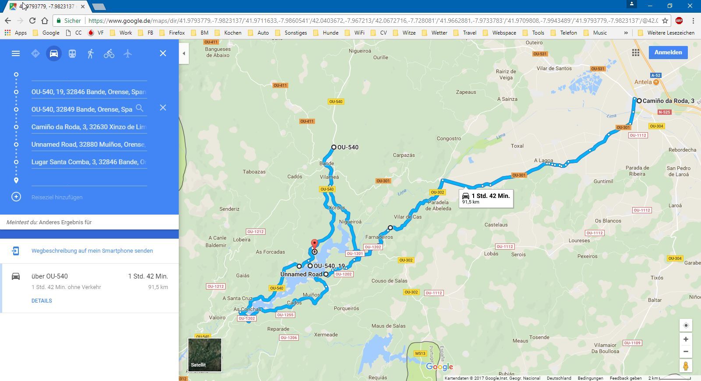Select the über OU-540 route

tap(89, 288)
